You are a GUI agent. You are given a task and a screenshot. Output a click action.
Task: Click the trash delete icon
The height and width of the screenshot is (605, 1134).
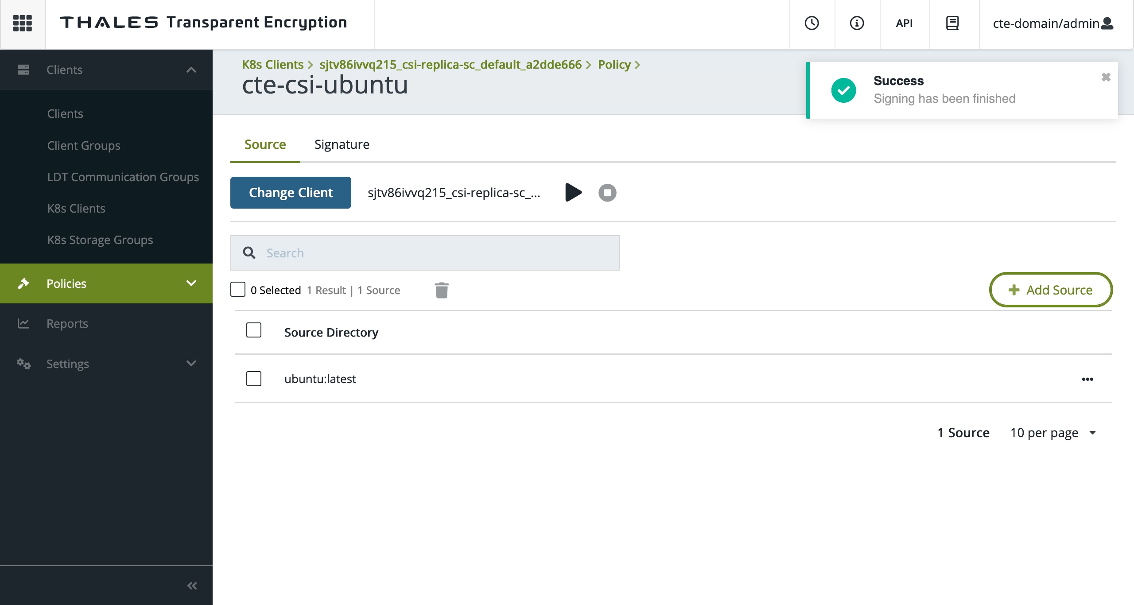[441, 291]
